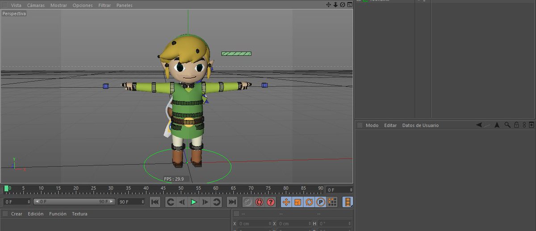Image resolution: width=536 pixels, height=231 pixels.
Task: Open the Textura menu in materials
Action: point(80,214)
